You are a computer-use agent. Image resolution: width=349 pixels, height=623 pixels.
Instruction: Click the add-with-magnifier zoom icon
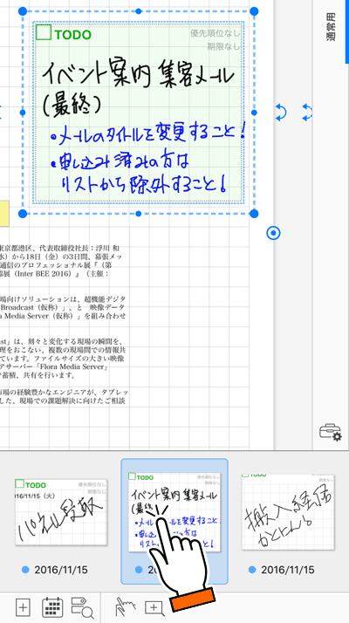coord(155,608)
